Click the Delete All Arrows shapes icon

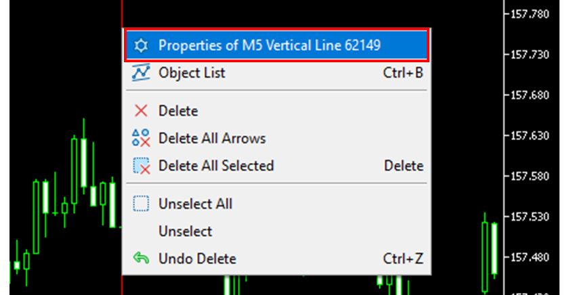pos(141,138)
